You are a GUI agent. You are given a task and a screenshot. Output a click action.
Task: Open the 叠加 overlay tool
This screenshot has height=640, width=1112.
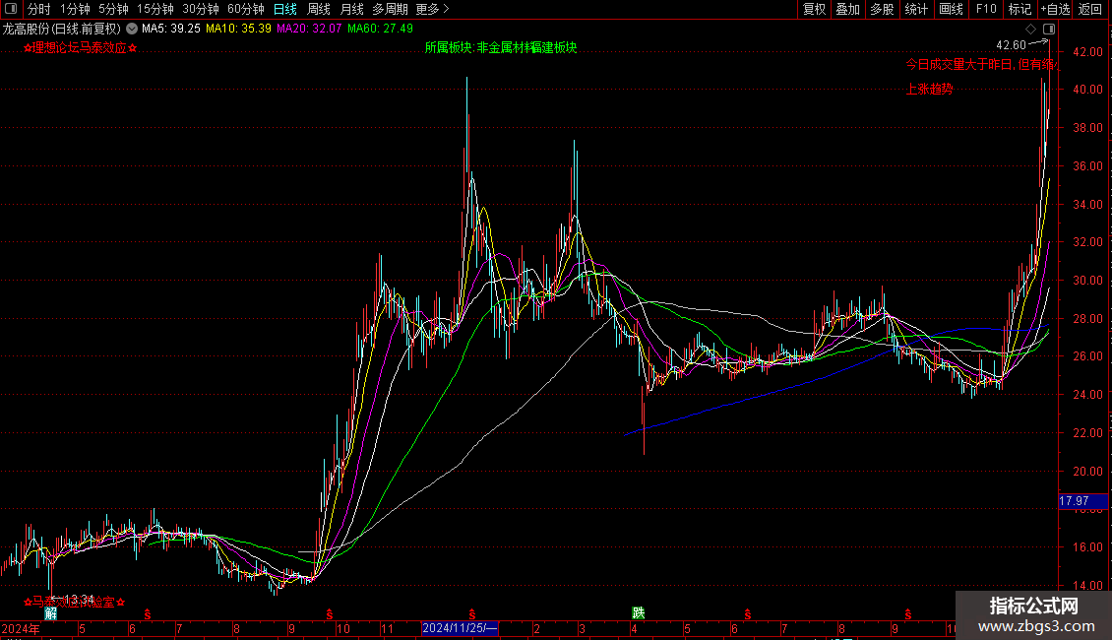[x=847, y=9]
